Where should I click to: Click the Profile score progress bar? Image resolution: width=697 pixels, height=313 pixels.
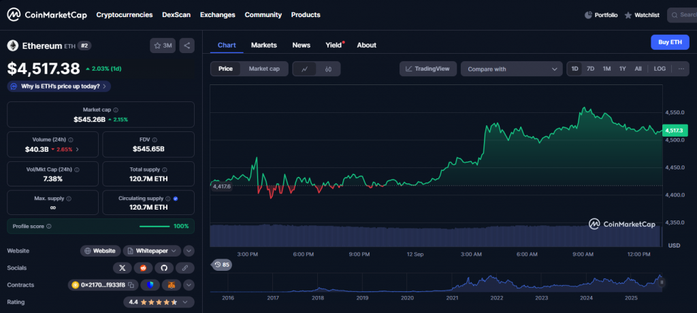(x=155, y=227)
